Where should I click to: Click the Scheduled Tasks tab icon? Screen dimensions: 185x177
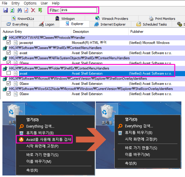[139, 24]
